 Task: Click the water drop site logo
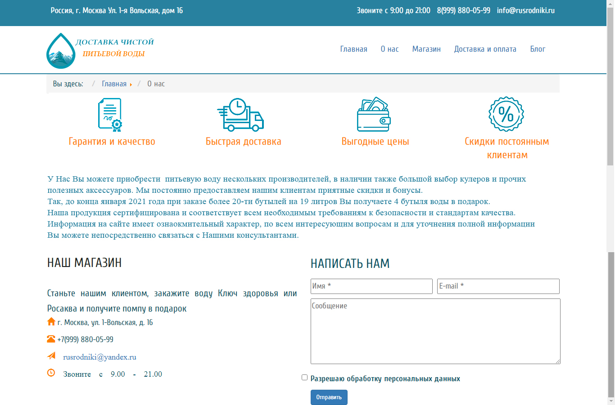pos(61,50)
